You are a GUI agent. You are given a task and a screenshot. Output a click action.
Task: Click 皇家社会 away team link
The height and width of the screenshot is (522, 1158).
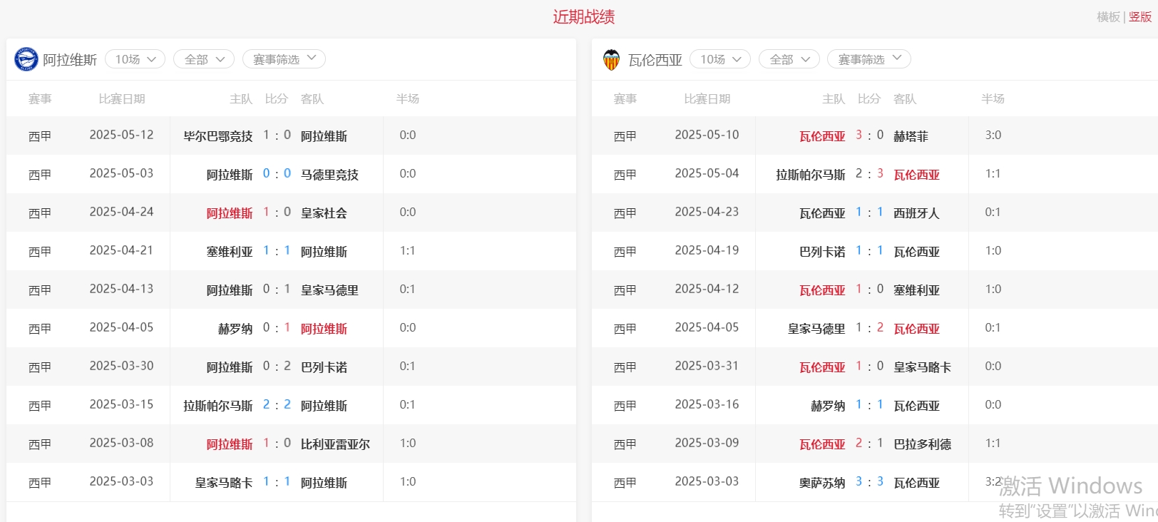tap(324, 213)
